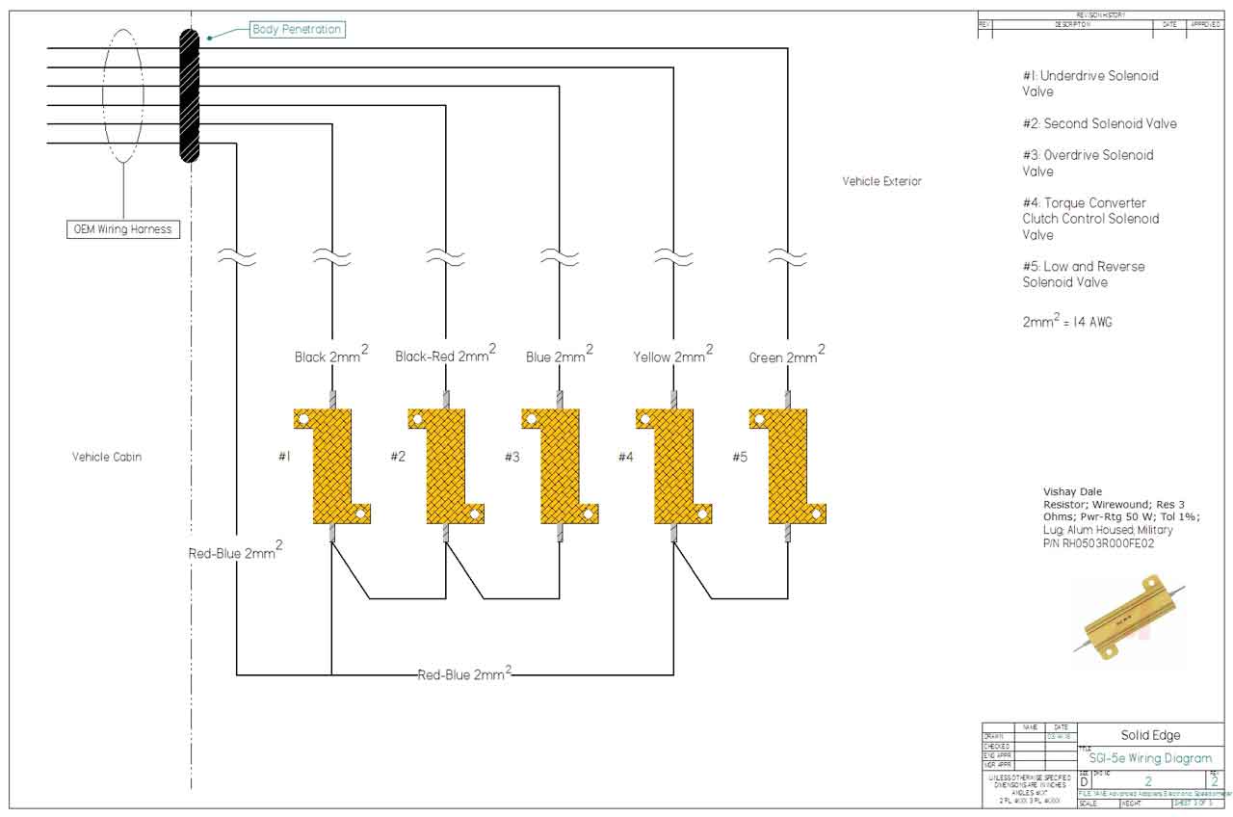Click the 2mm² = 14 AWG note

point(1067,323)
